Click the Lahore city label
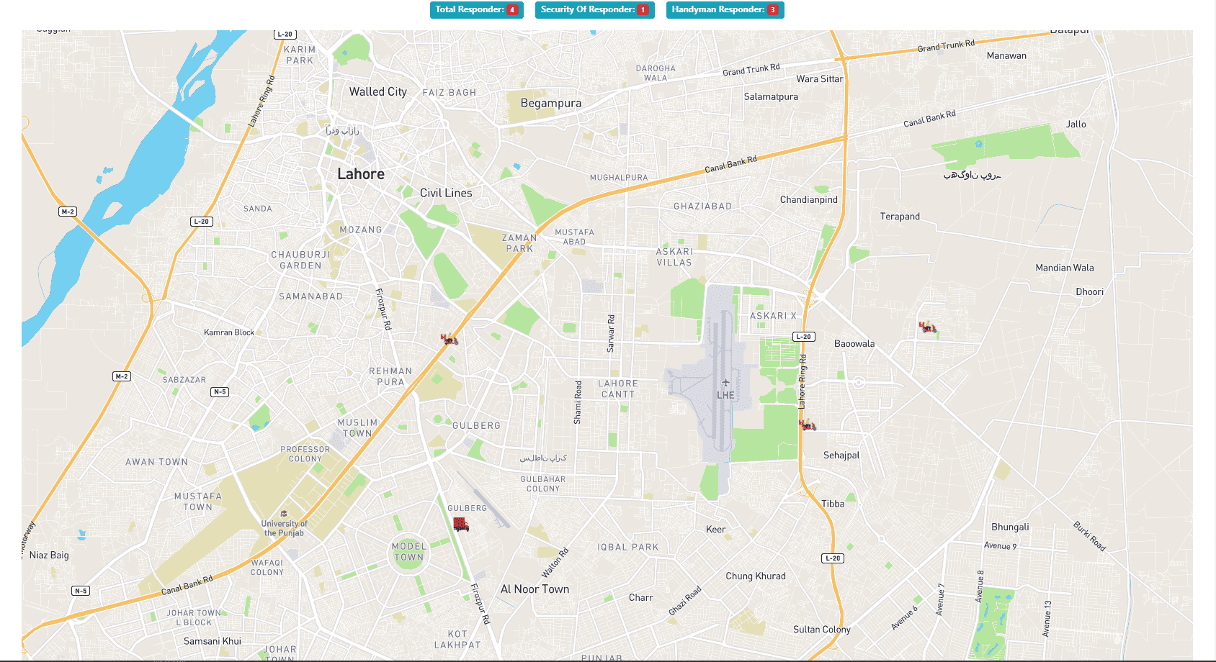The height and width of the screenshot is (662, 1216). coord(361,174)
